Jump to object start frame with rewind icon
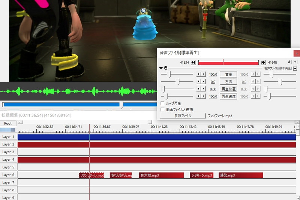300x200 pixels. (x=193, y=63)
